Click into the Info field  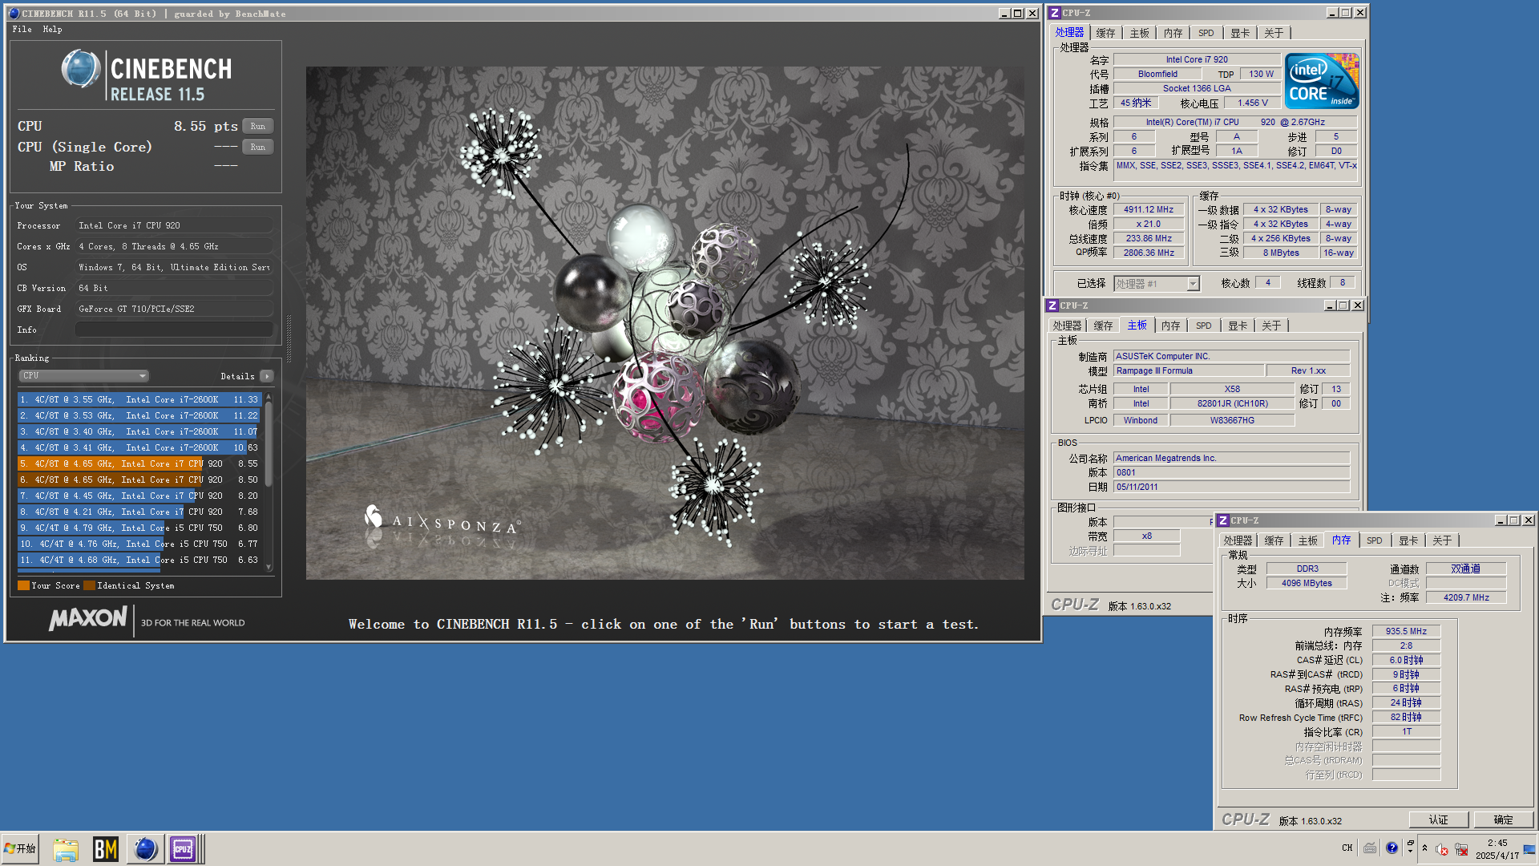pos(174,330)
